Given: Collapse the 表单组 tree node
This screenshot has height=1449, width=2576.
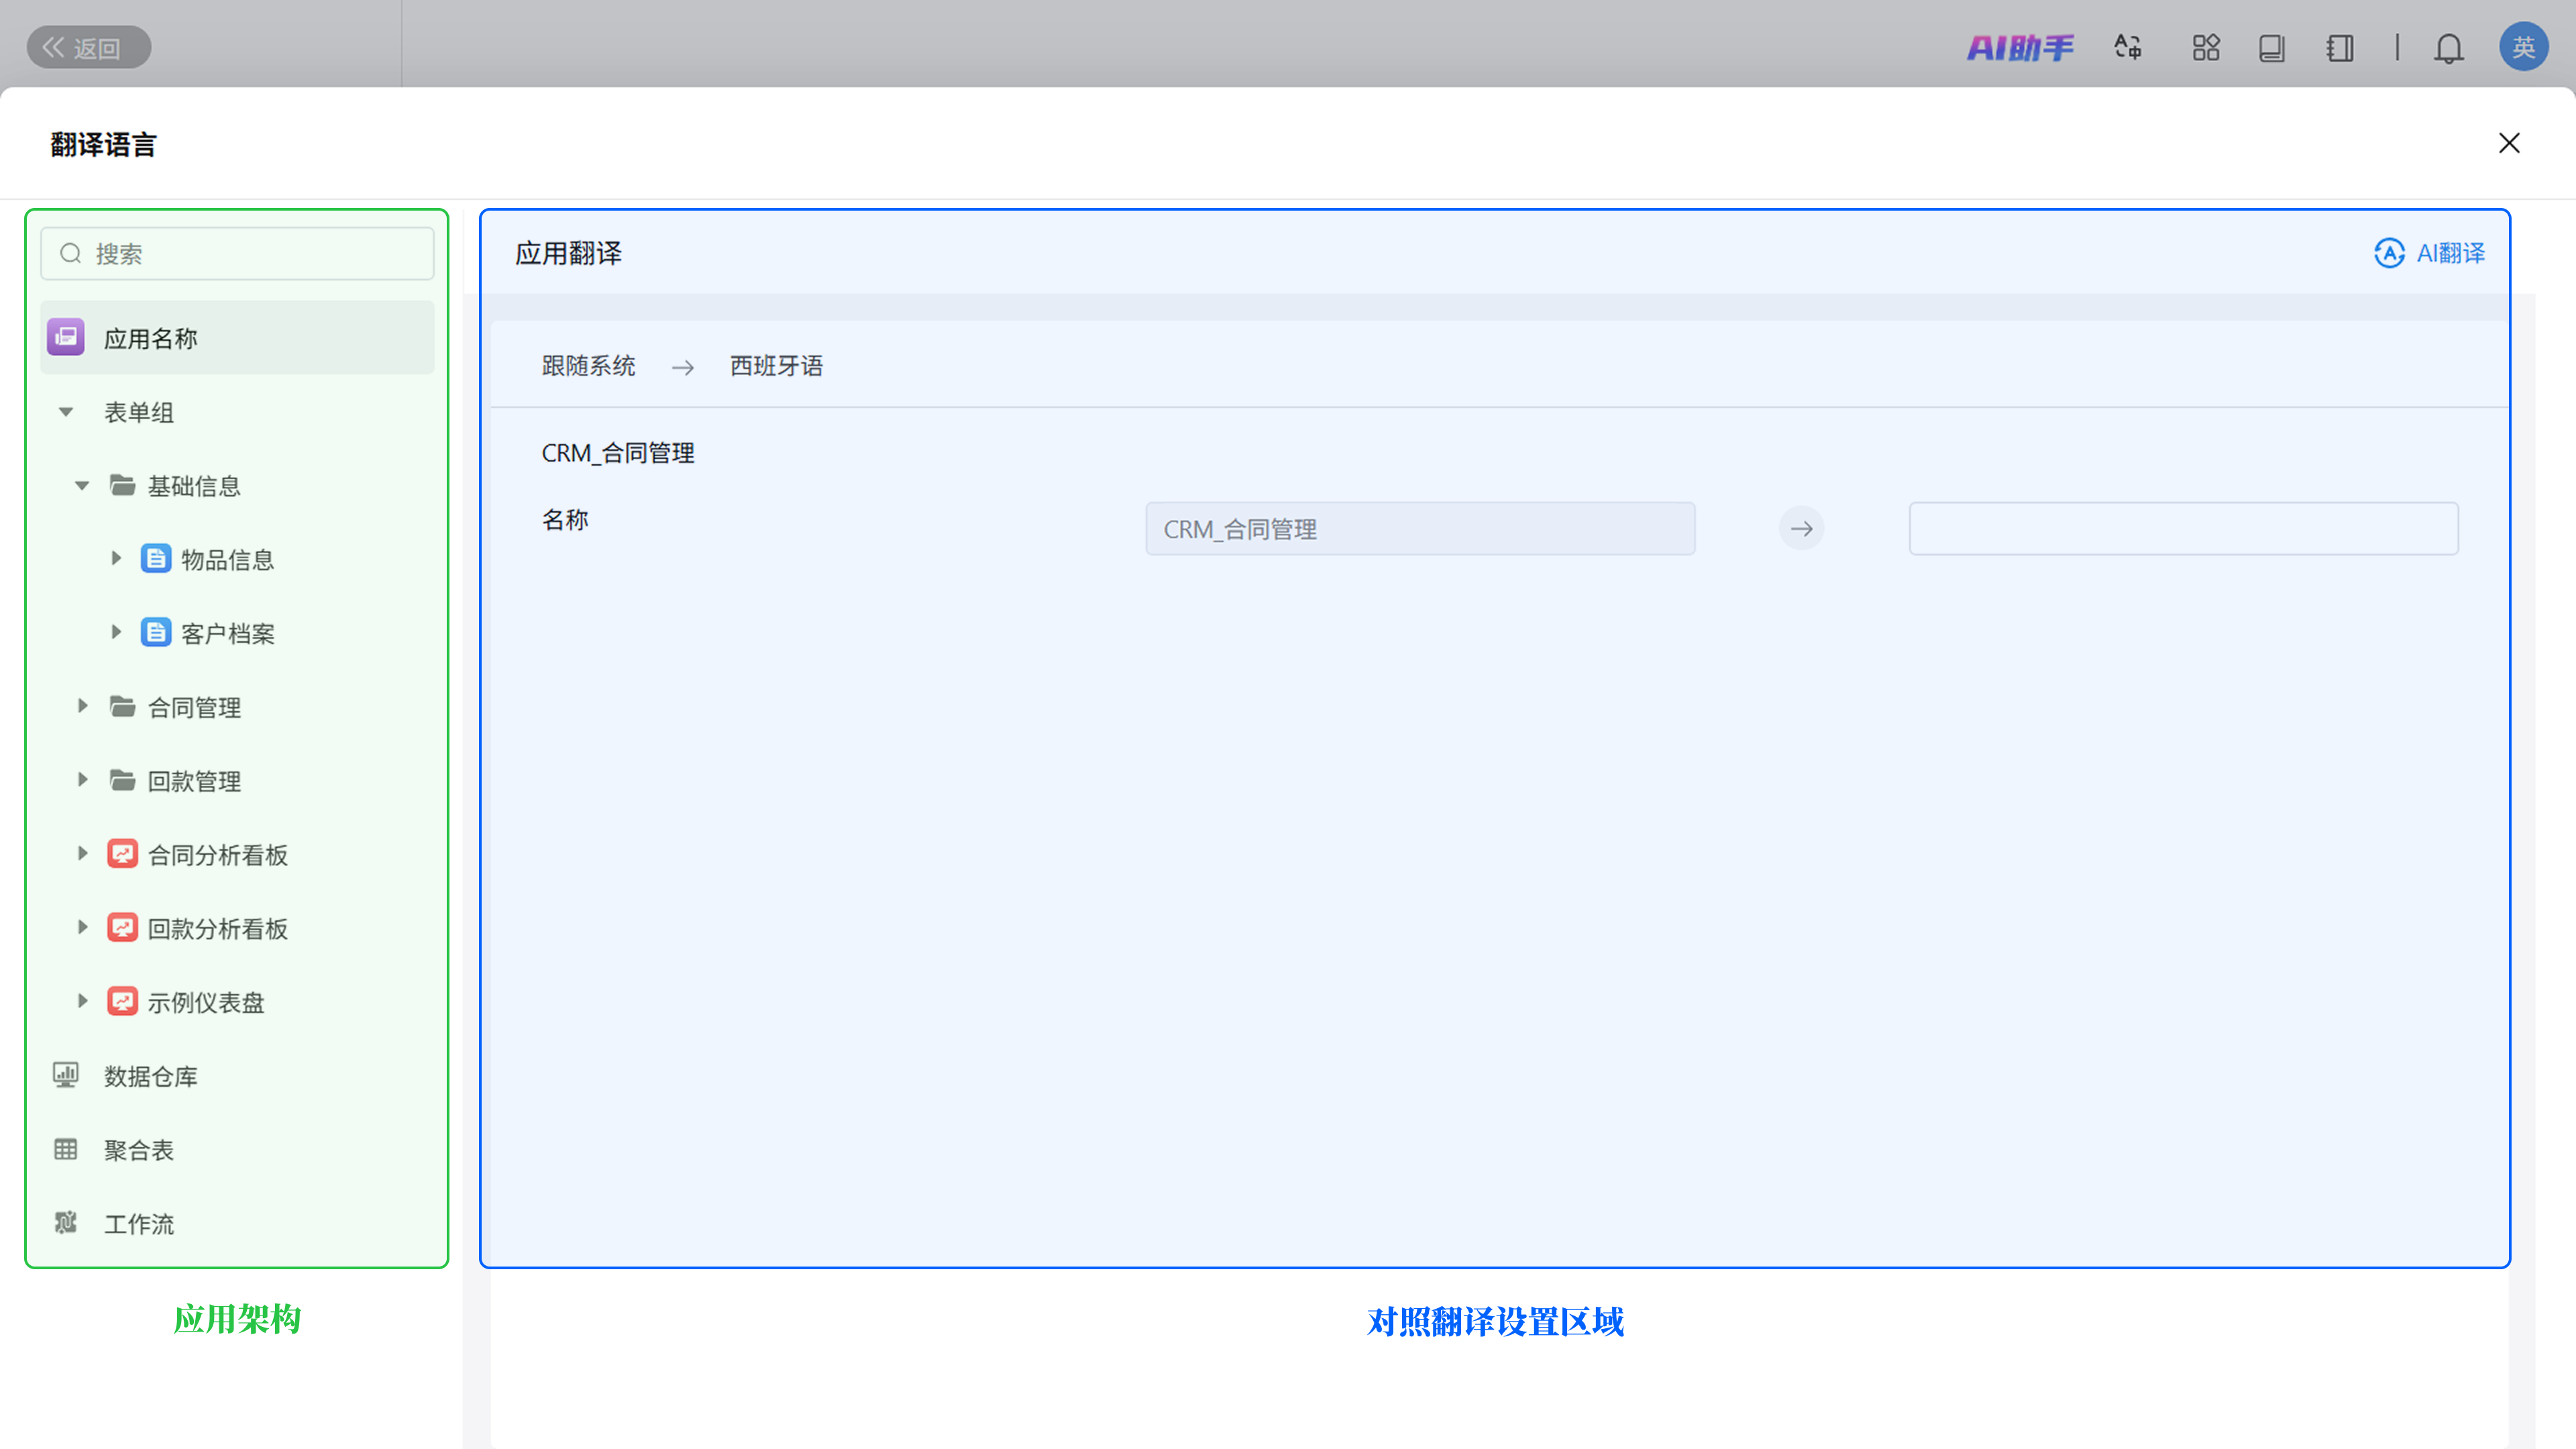Looking at the screenshot, I should (x=66, y=412).
